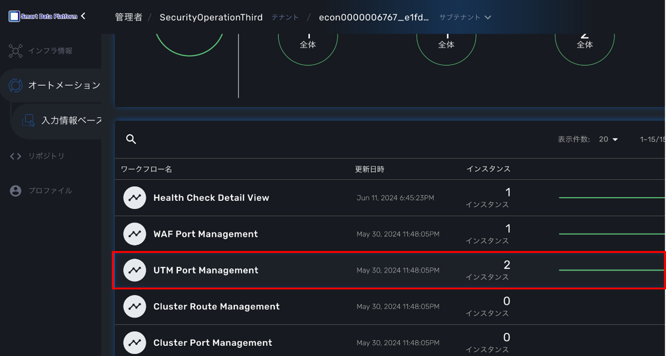Click the ワークフロー名 column header

point(147,169)
